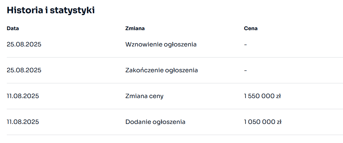Image resolution: width=343 pixels, height=143 pixels.
Task: Select the date in the Zakończenie ogłoszenia row
Action: tap(24, 70)
